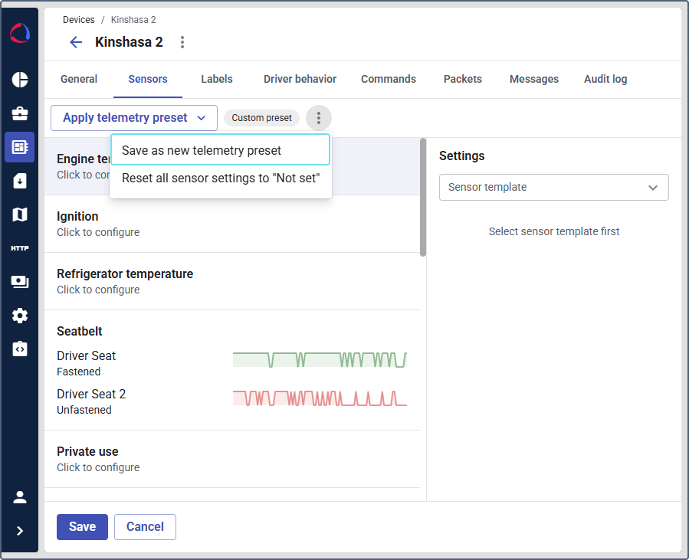Switch to the Audit log tab

(x=605, y=79)
